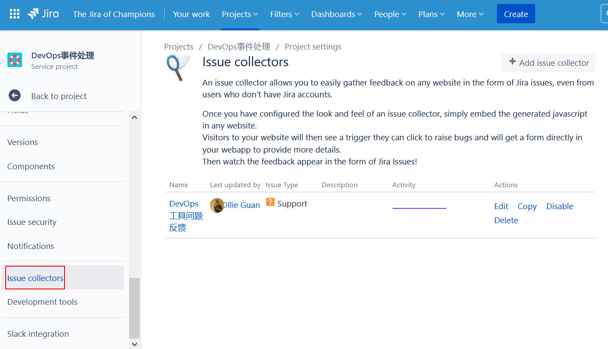This screenshot has height=349, width=608.
Task: Click Ollie Guan's avatar picture
Action: [x=217, y=205]
